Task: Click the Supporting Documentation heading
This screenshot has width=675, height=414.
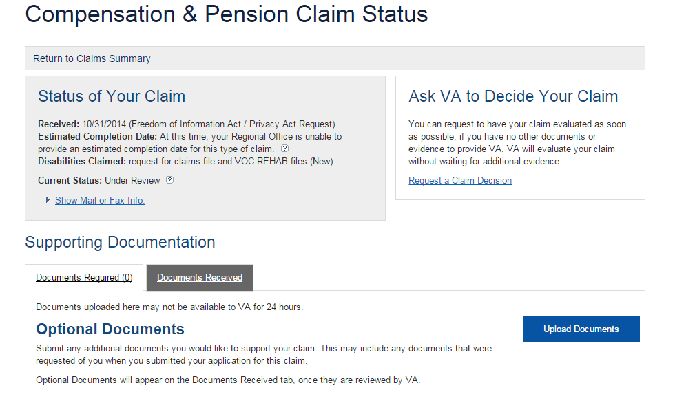Action: [x=120, y=242]
